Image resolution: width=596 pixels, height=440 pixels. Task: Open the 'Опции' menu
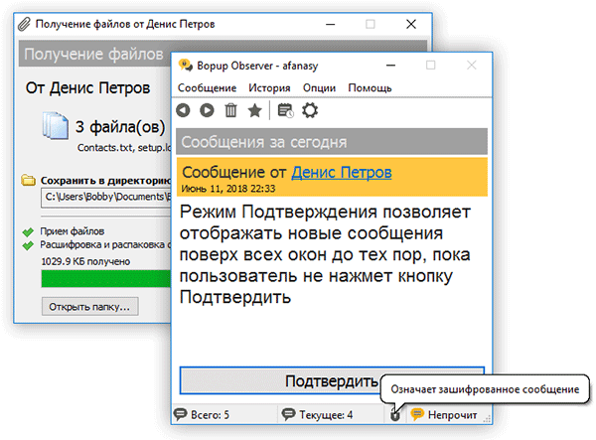coord(319,87)
